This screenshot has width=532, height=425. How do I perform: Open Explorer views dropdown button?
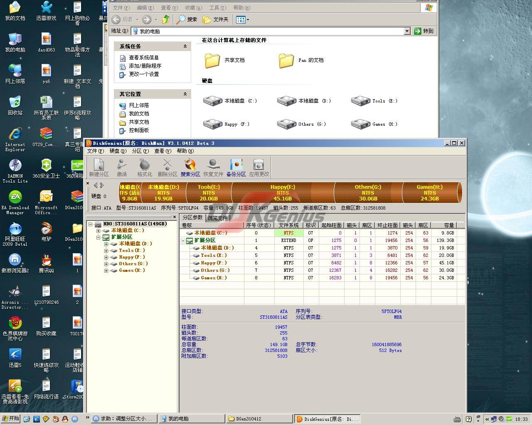[x=242, y=20]
